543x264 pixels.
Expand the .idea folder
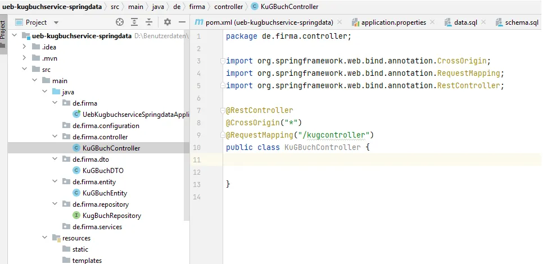24,47
